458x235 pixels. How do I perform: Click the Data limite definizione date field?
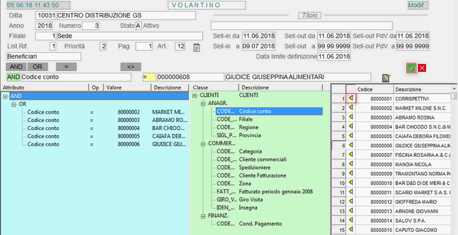click(x=334, y=56)
